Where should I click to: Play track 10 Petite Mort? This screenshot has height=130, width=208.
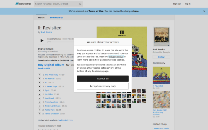click(x=39, y=110)
